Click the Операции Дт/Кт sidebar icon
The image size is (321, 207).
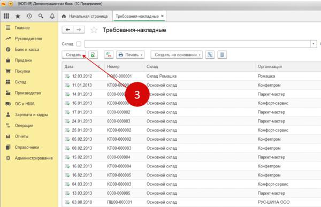8,125
